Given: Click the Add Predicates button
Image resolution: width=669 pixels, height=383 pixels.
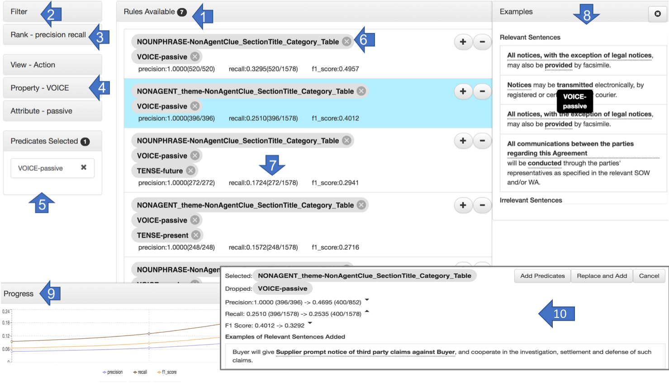Looking at the screenshot, I should [x=542, y=276].
